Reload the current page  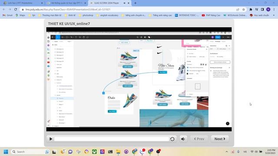[16, 10]
